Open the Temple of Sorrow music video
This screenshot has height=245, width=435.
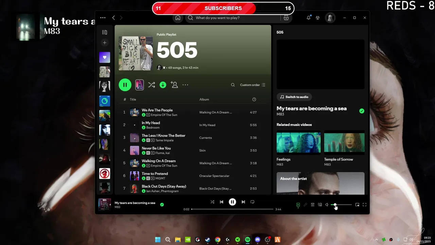pyautogui.click(x=344, y=143)
